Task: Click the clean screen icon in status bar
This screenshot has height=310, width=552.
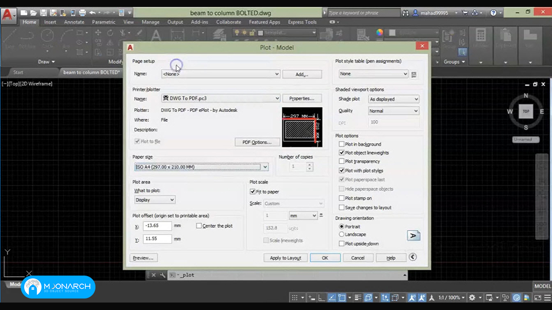Action: (538, 298)
